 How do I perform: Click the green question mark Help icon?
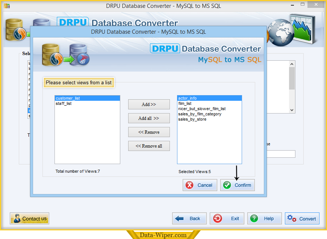coord(254,218)
